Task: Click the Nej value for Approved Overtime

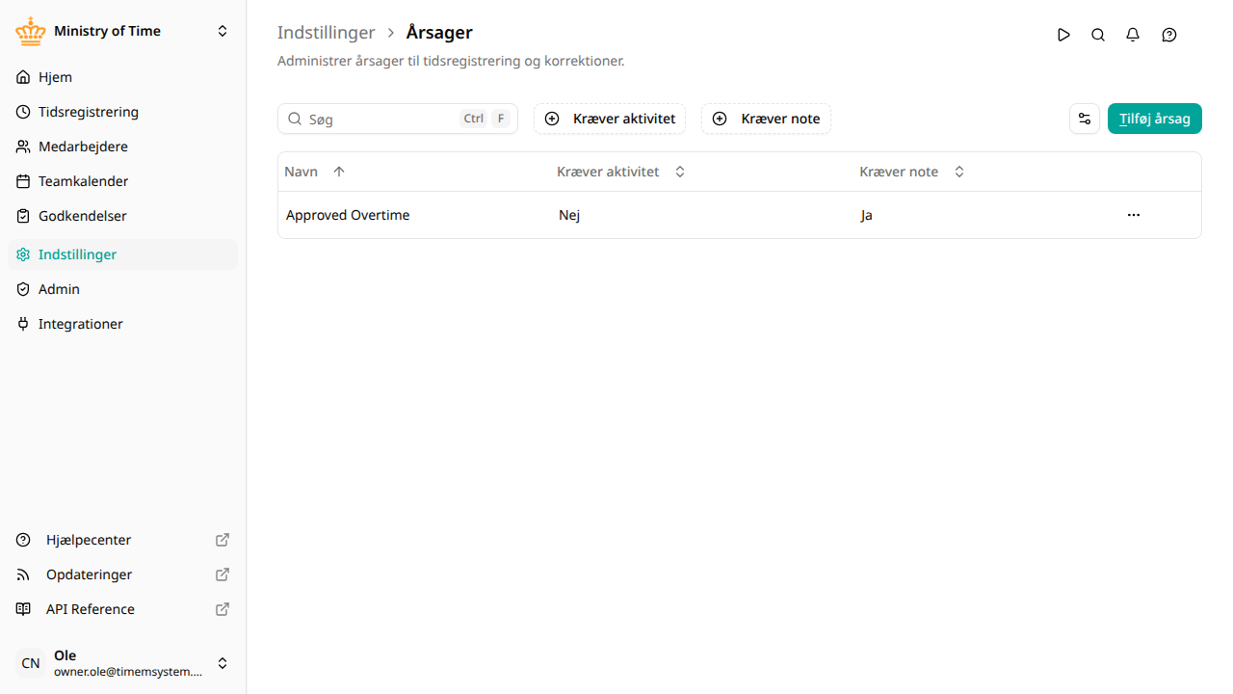Action: coord(569,215)
